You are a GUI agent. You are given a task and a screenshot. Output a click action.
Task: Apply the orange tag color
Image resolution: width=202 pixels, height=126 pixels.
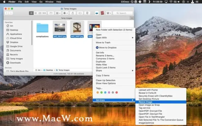tap(98, 92)
